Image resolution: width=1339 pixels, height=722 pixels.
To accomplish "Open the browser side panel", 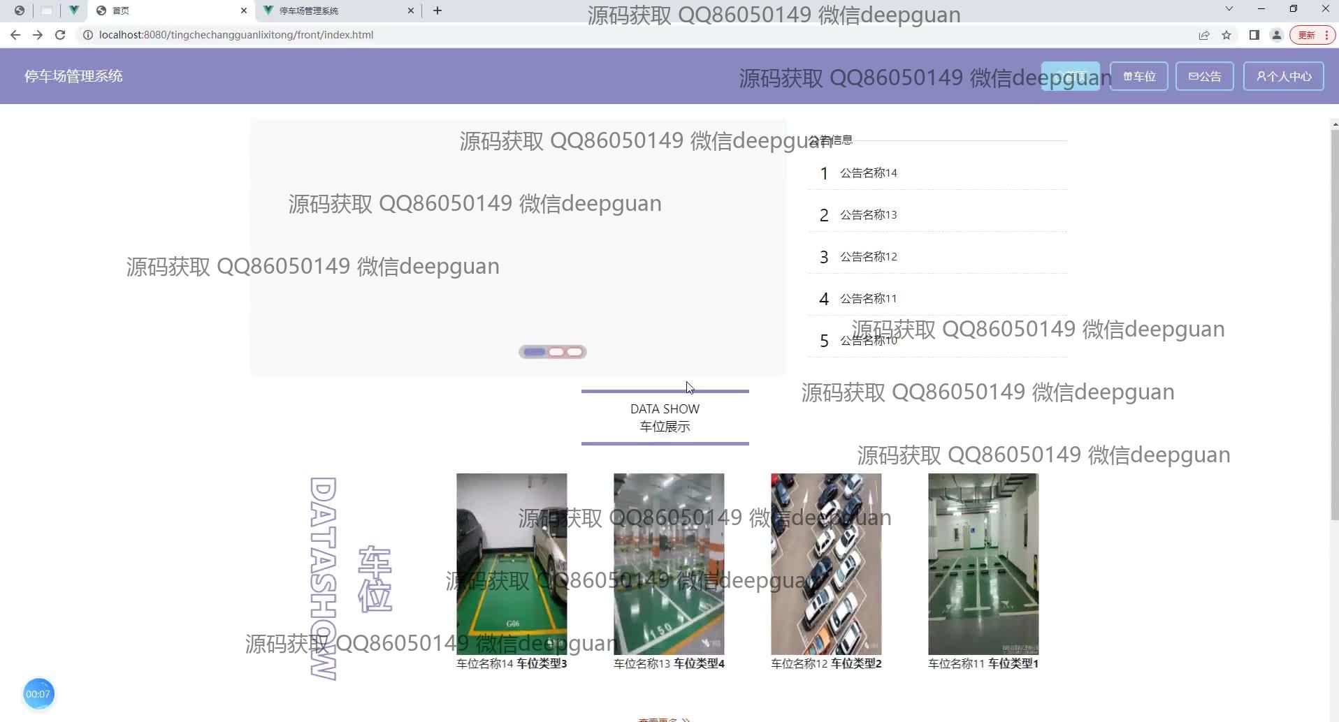I will (x=1254, y=35).
